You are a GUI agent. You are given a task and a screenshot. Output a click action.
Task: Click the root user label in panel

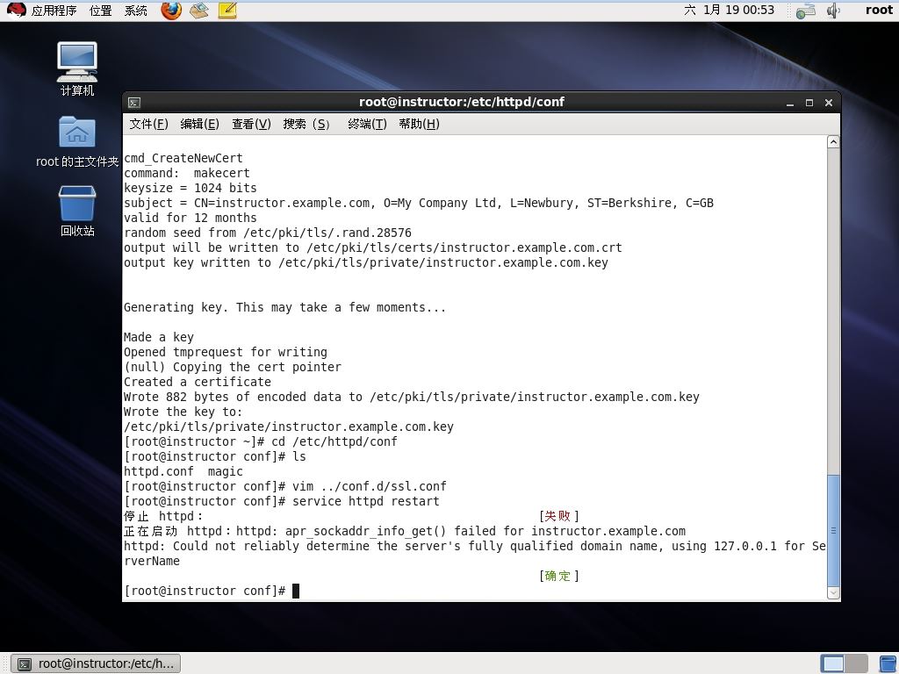(x=879, y=10)
